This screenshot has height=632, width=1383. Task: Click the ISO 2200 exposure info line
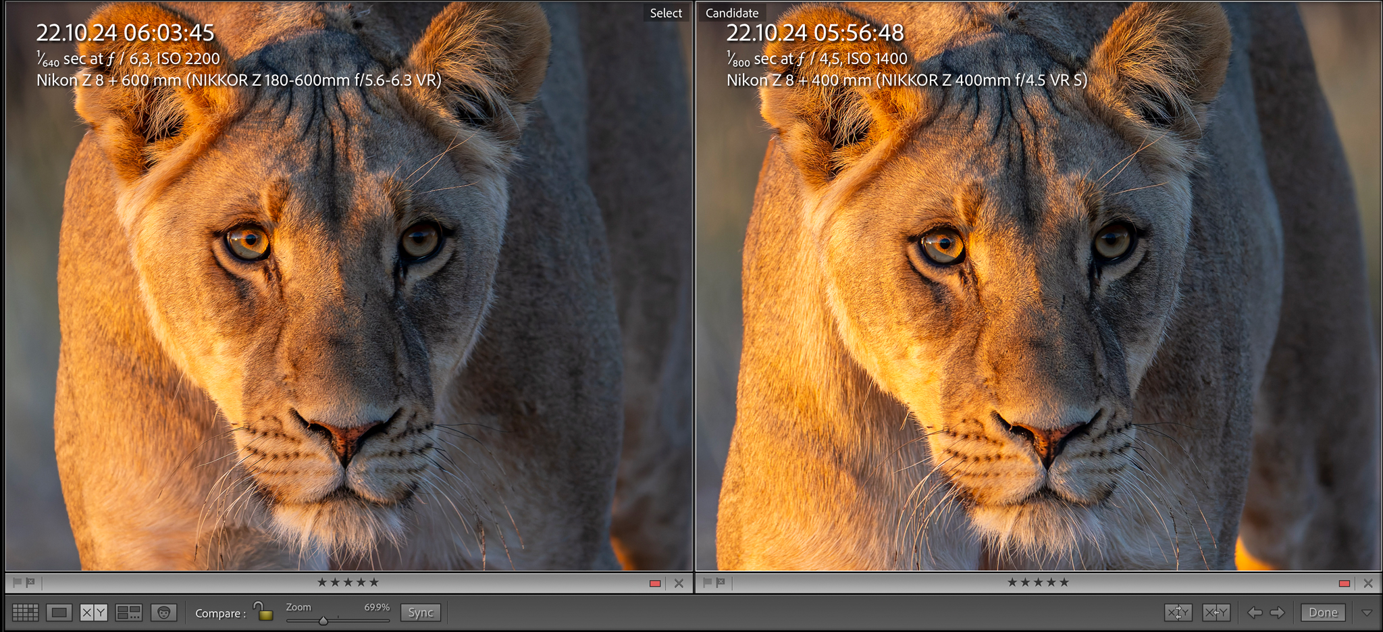128,59
